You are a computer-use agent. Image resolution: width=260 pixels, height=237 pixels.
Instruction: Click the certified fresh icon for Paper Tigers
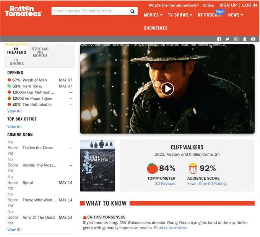9,98
